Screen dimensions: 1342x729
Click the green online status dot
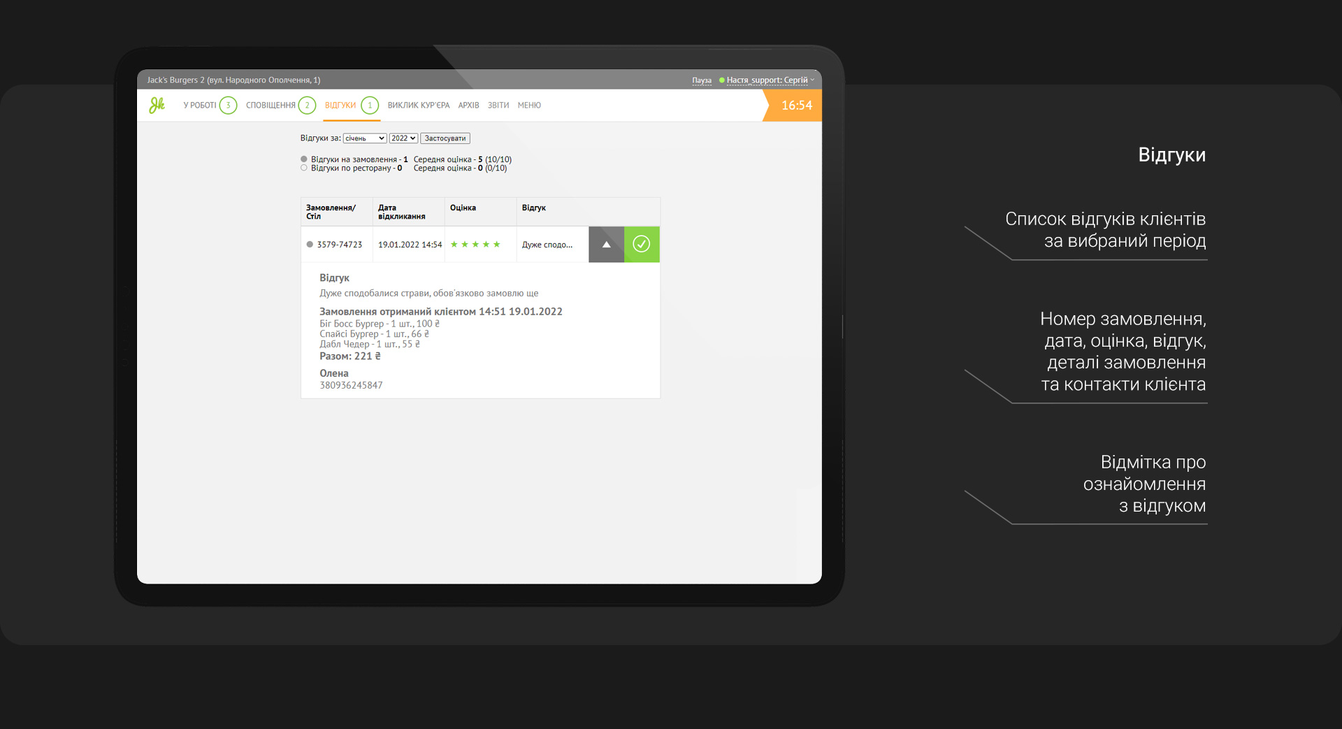(722, 80)
